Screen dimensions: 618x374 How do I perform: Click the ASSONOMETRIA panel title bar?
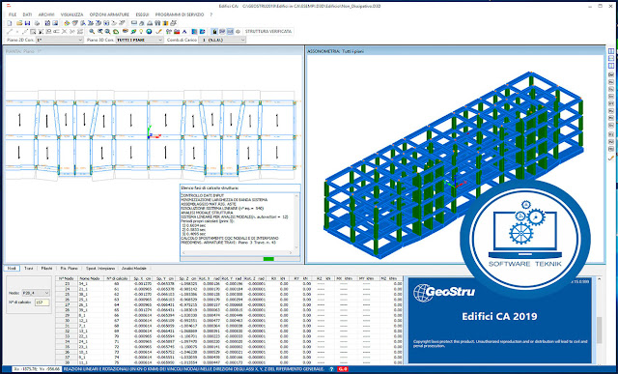point(455,51)
